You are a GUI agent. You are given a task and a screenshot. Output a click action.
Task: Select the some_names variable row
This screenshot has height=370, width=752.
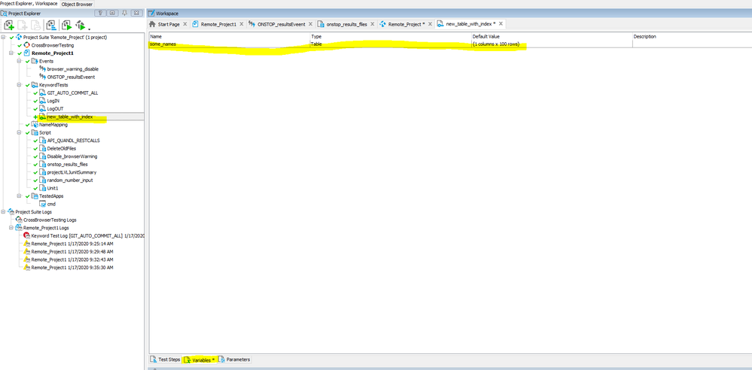[226, 44]
